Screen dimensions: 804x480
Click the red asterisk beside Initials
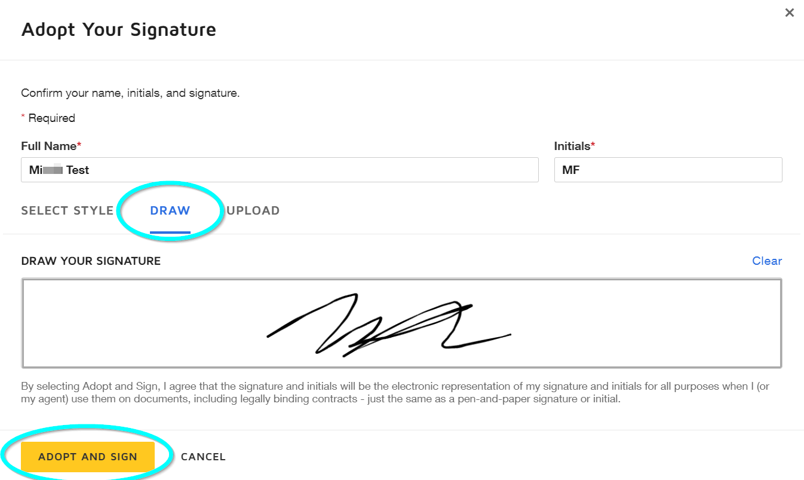click(x=593, y=145)
